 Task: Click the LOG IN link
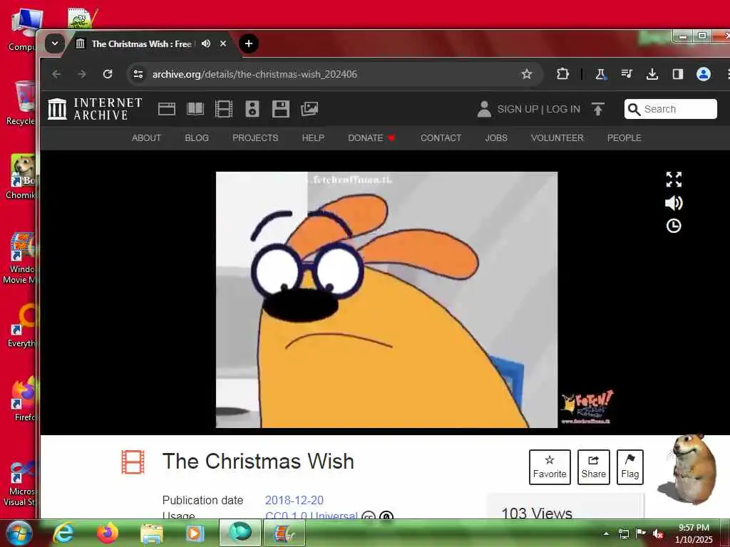tap(563, 109)
